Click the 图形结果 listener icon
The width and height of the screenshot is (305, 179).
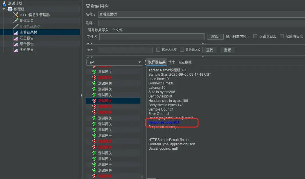[x=16, y=50]
